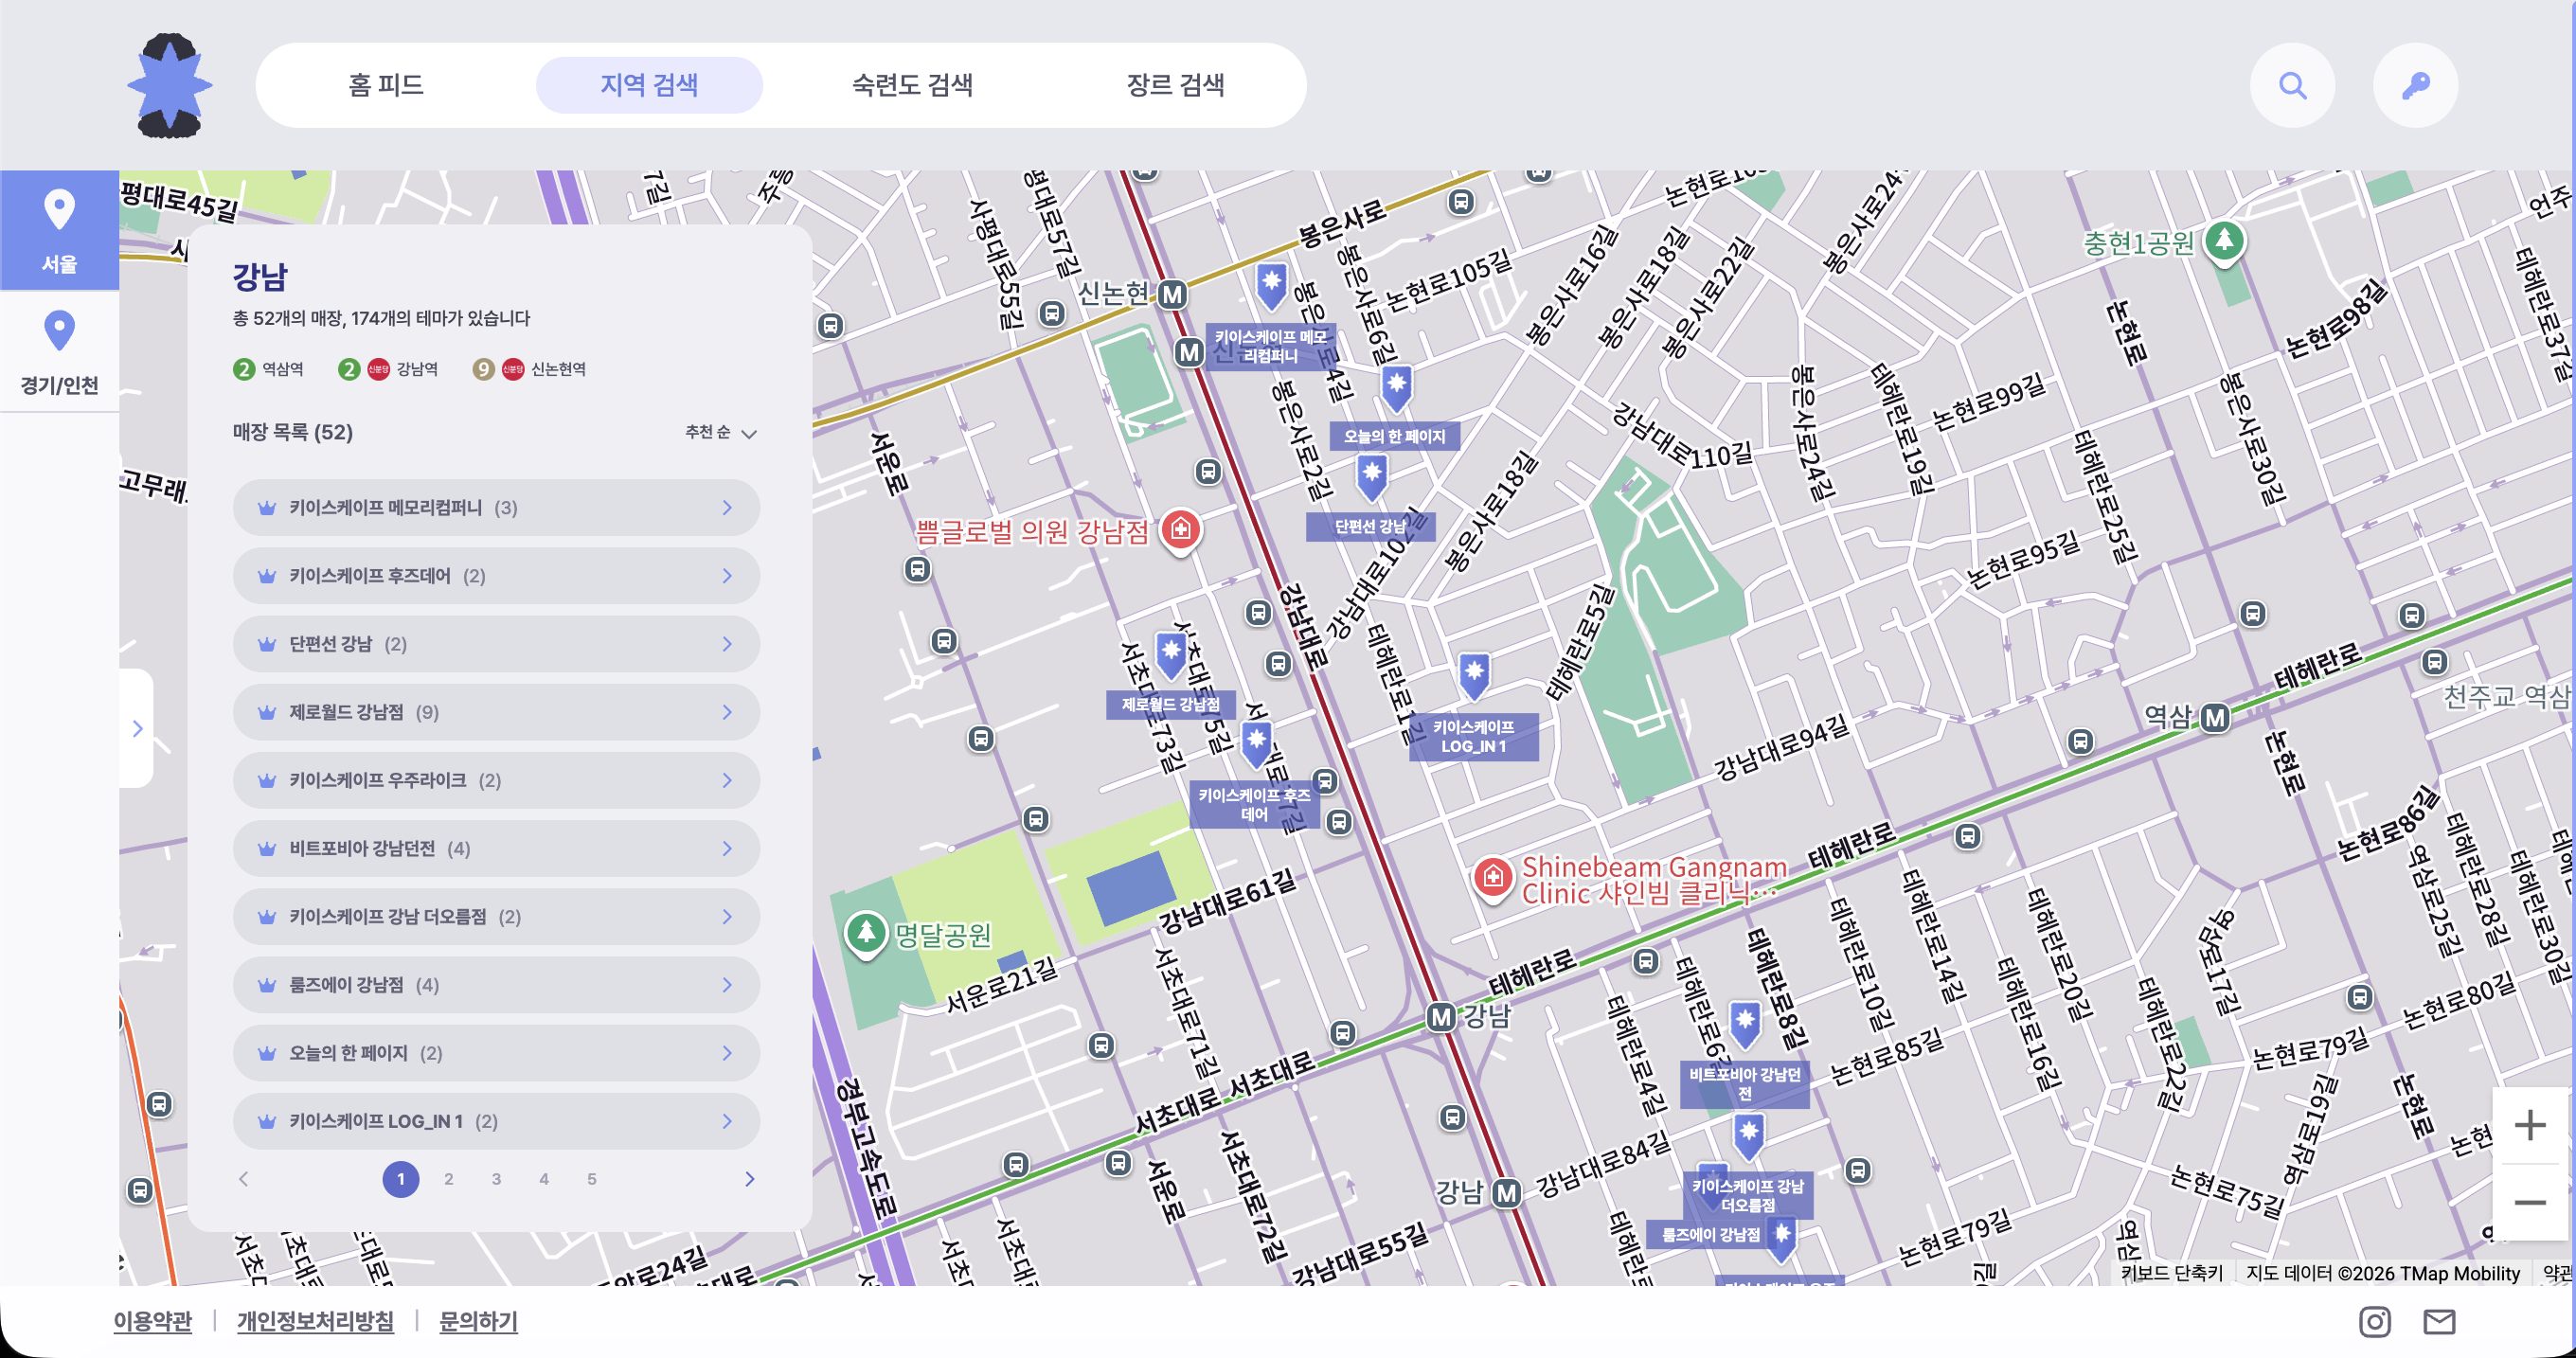The height and width of the screenshot is (1358, 2576).
Task: Click the 강남 district heading
Action: click(x=260, y=276)
